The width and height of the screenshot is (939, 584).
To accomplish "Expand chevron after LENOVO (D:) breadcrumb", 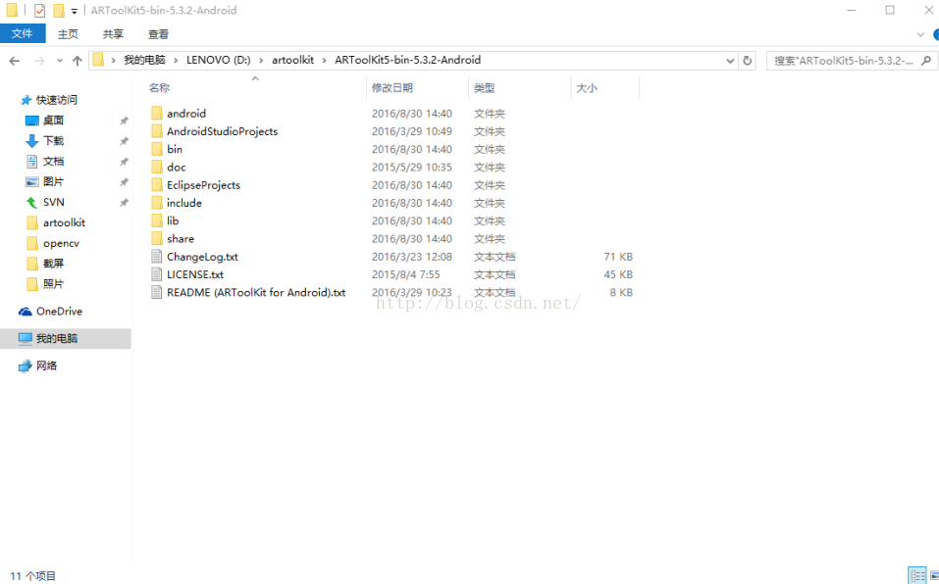I will tap(261, 61).
